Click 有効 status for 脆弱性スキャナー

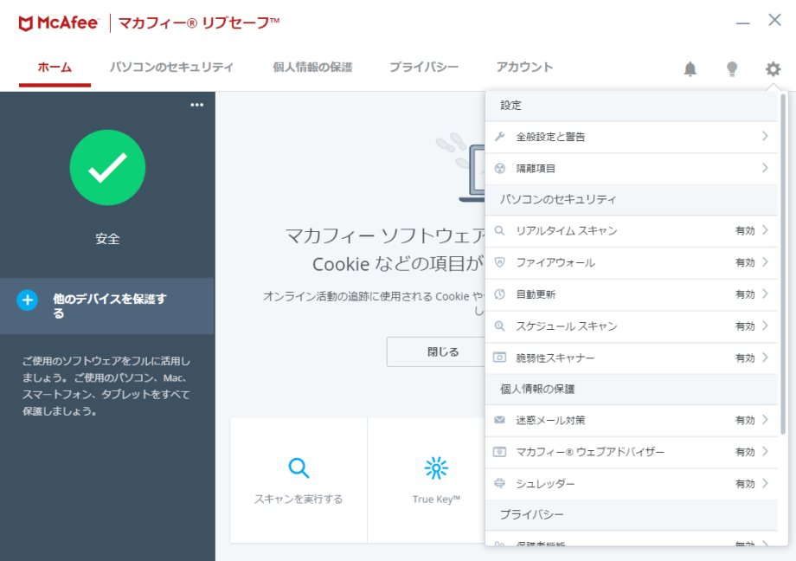pos(745,358)
